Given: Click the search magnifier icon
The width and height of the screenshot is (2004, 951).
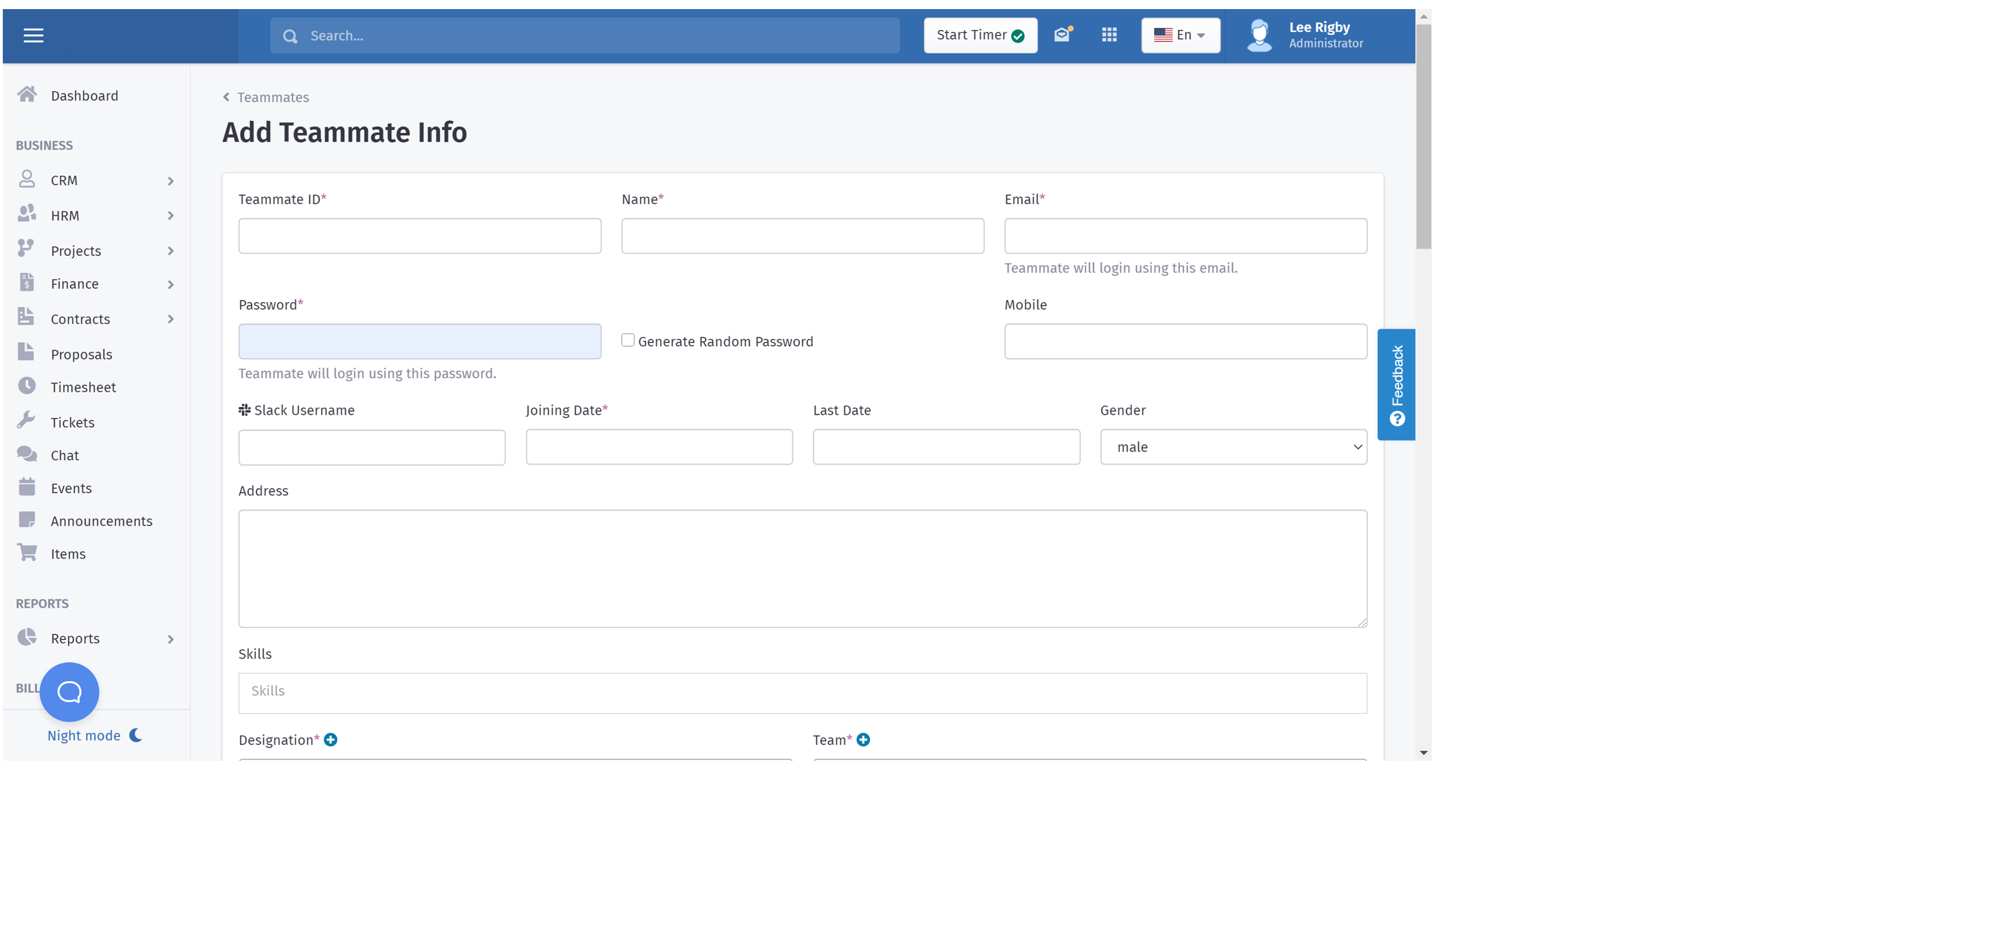Looking at the screenshot, I should tap(290, 36).
